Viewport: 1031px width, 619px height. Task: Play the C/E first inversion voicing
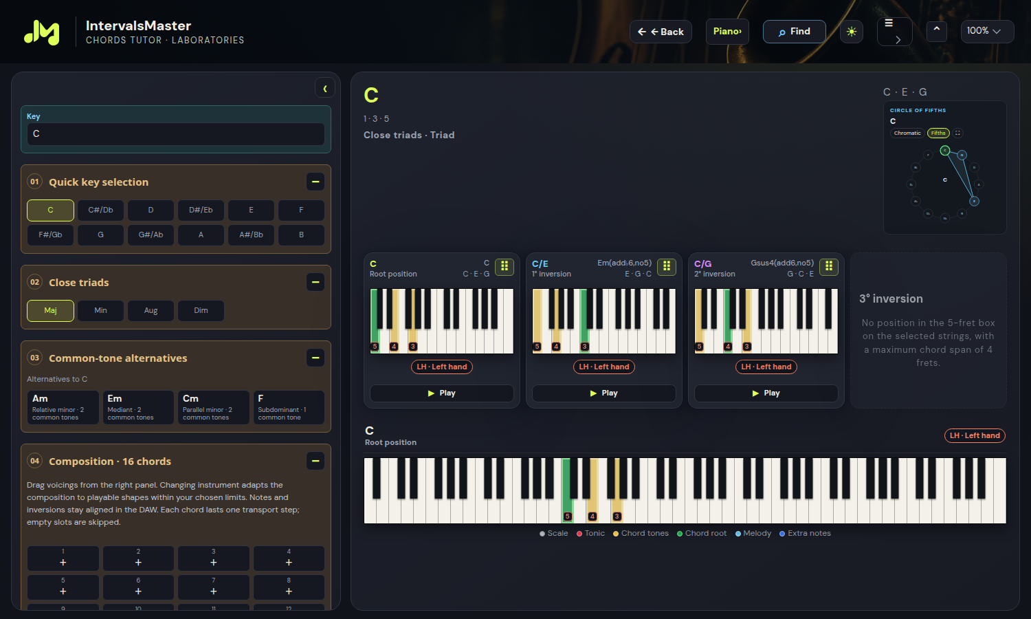(603, 393)
